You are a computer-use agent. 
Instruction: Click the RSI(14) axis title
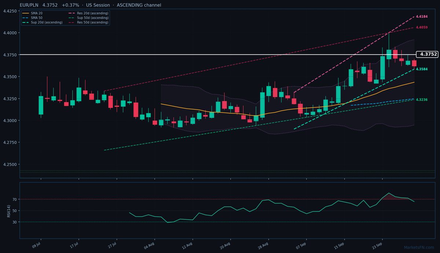coord(8,210)
